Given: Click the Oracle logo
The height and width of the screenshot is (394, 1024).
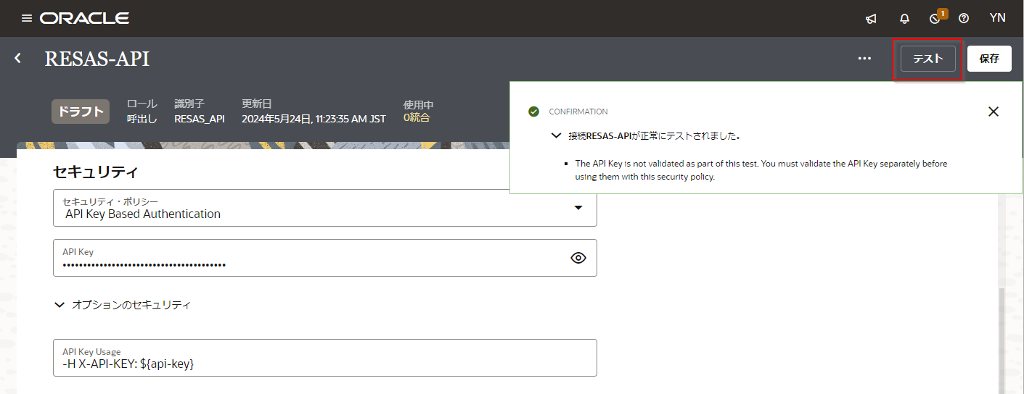Looking at the screenshot, I should pyautogui.click(x=85, y=18).
